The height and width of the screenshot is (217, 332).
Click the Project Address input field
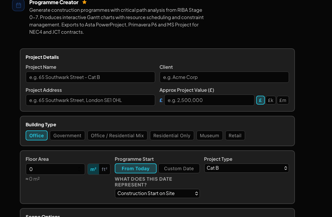(x=90, y=100)
